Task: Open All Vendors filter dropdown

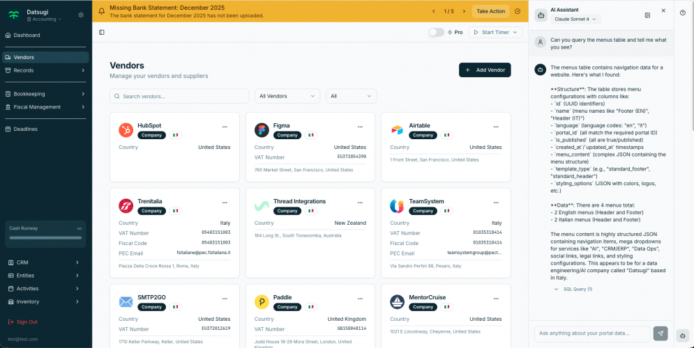Action: (287, 96)
